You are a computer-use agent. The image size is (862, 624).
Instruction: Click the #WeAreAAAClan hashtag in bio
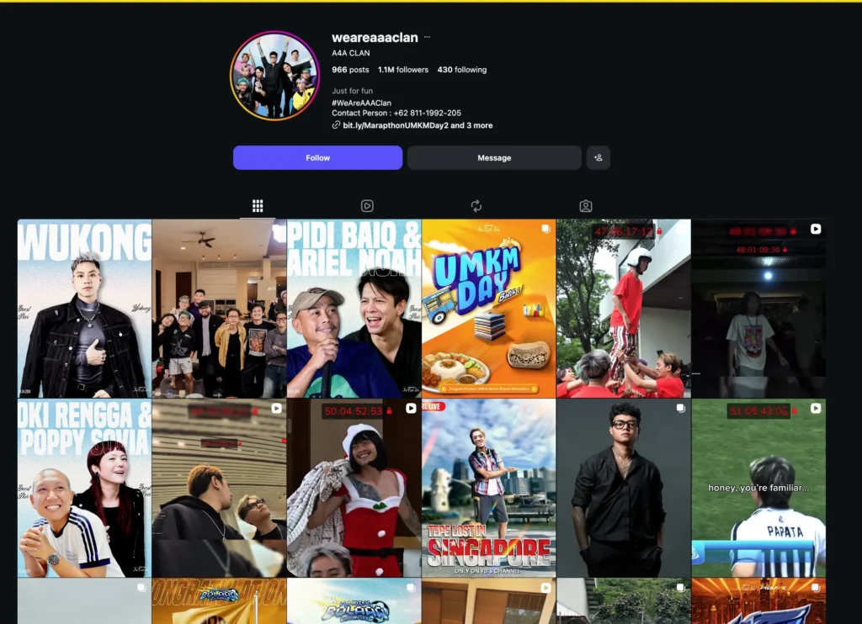pyautogui.click(x=361, y=103)
